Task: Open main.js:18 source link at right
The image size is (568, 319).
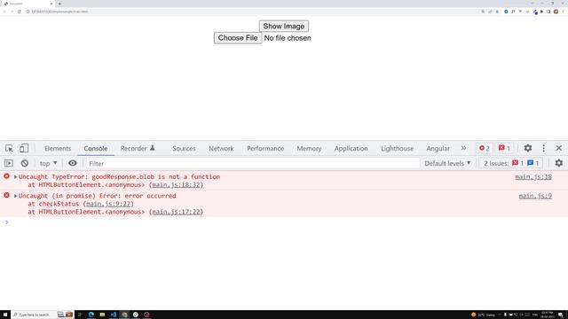Action: point(533,176)
